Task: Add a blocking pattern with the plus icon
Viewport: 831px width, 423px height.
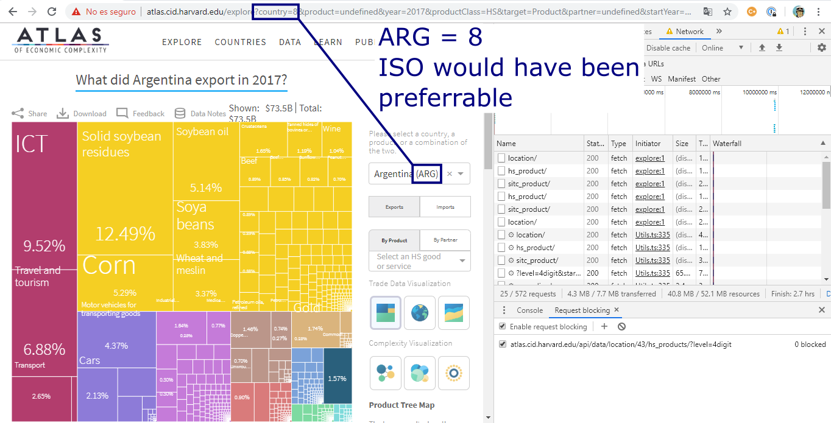Action: coord(604,326)
